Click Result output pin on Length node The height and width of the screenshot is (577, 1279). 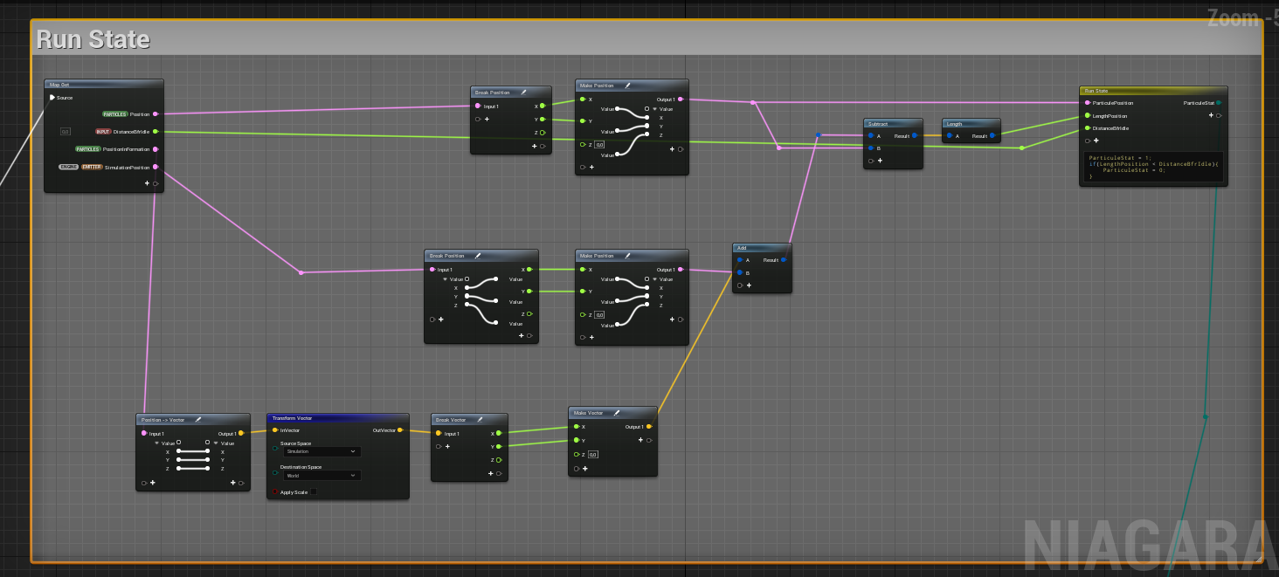992,136
